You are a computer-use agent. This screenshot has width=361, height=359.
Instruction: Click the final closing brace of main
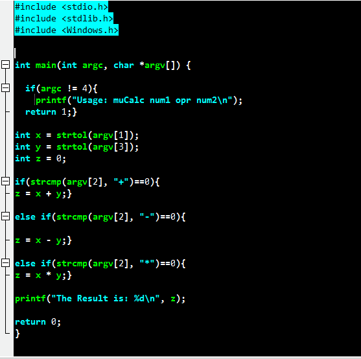pos(17,334)
